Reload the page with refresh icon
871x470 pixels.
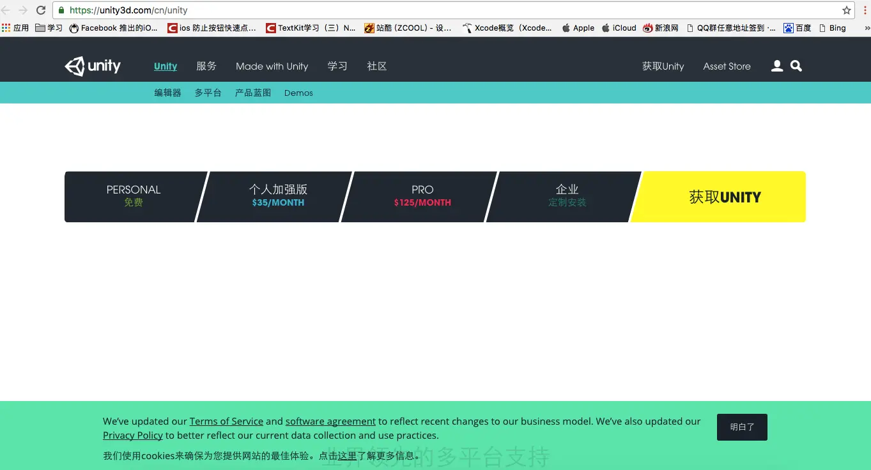(41, 10)
